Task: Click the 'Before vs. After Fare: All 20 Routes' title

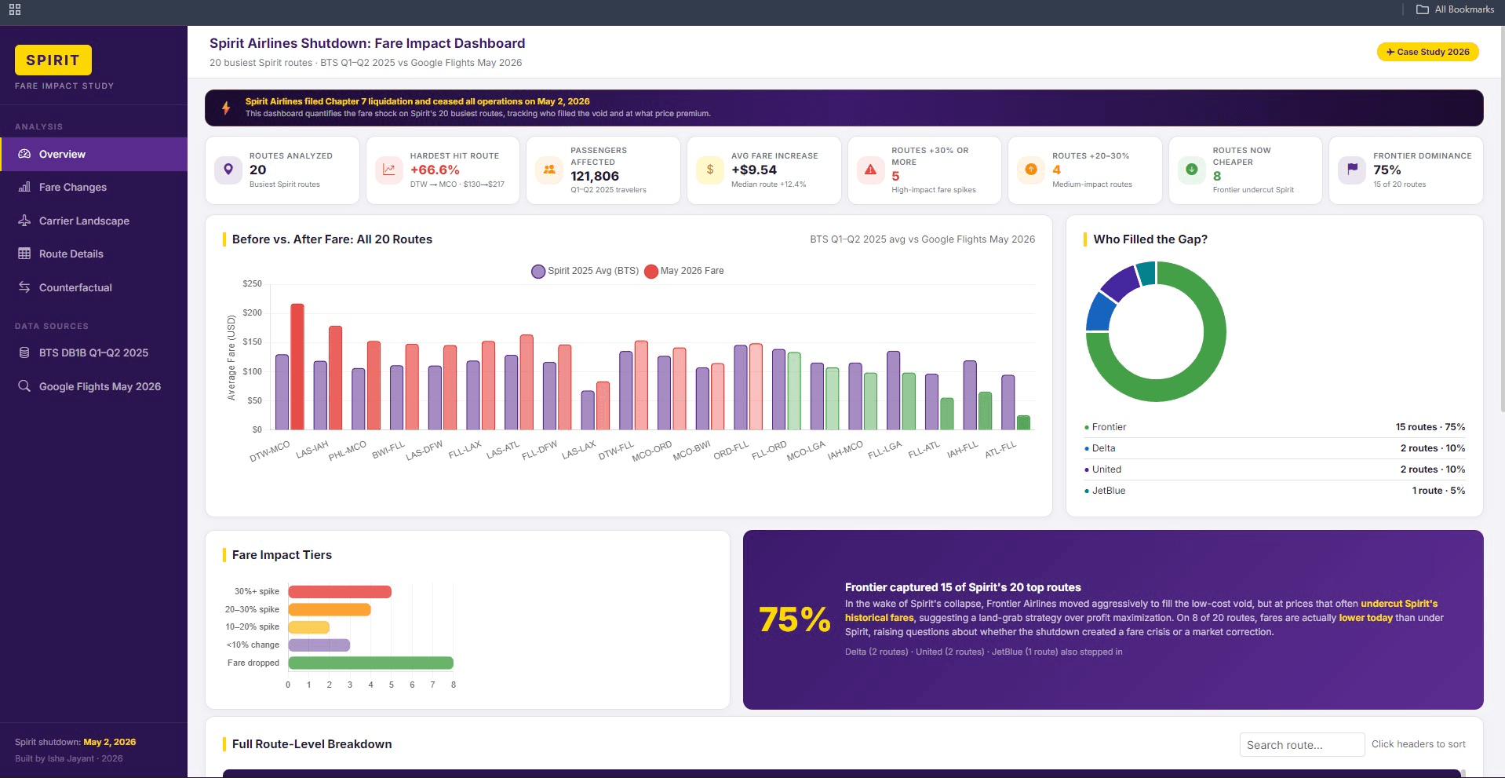Action: tap(332, 239)
